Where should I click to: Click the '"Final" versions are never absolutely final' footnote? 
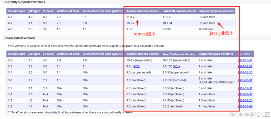click(70, 112)
